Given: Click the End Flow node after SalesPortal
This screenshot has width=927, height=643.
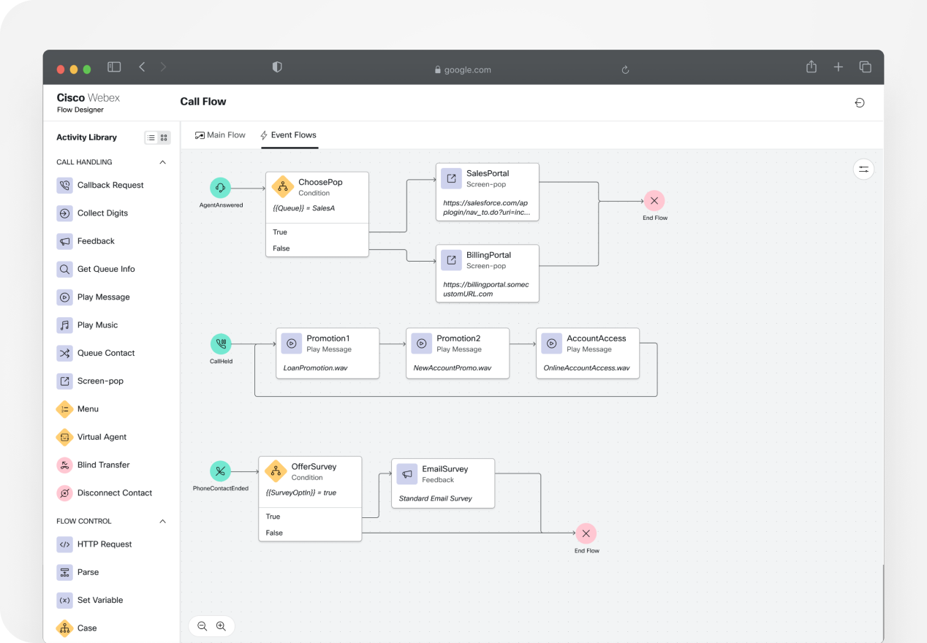Looking at the screenshot, I should click(654, 200).
